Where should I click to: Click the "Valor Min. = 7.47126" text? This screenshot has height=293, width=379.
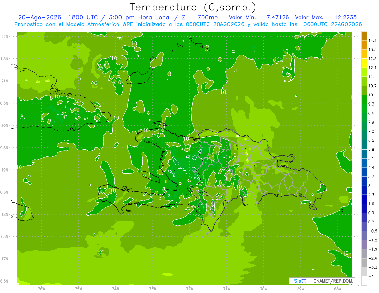click(x=259, y=17)
